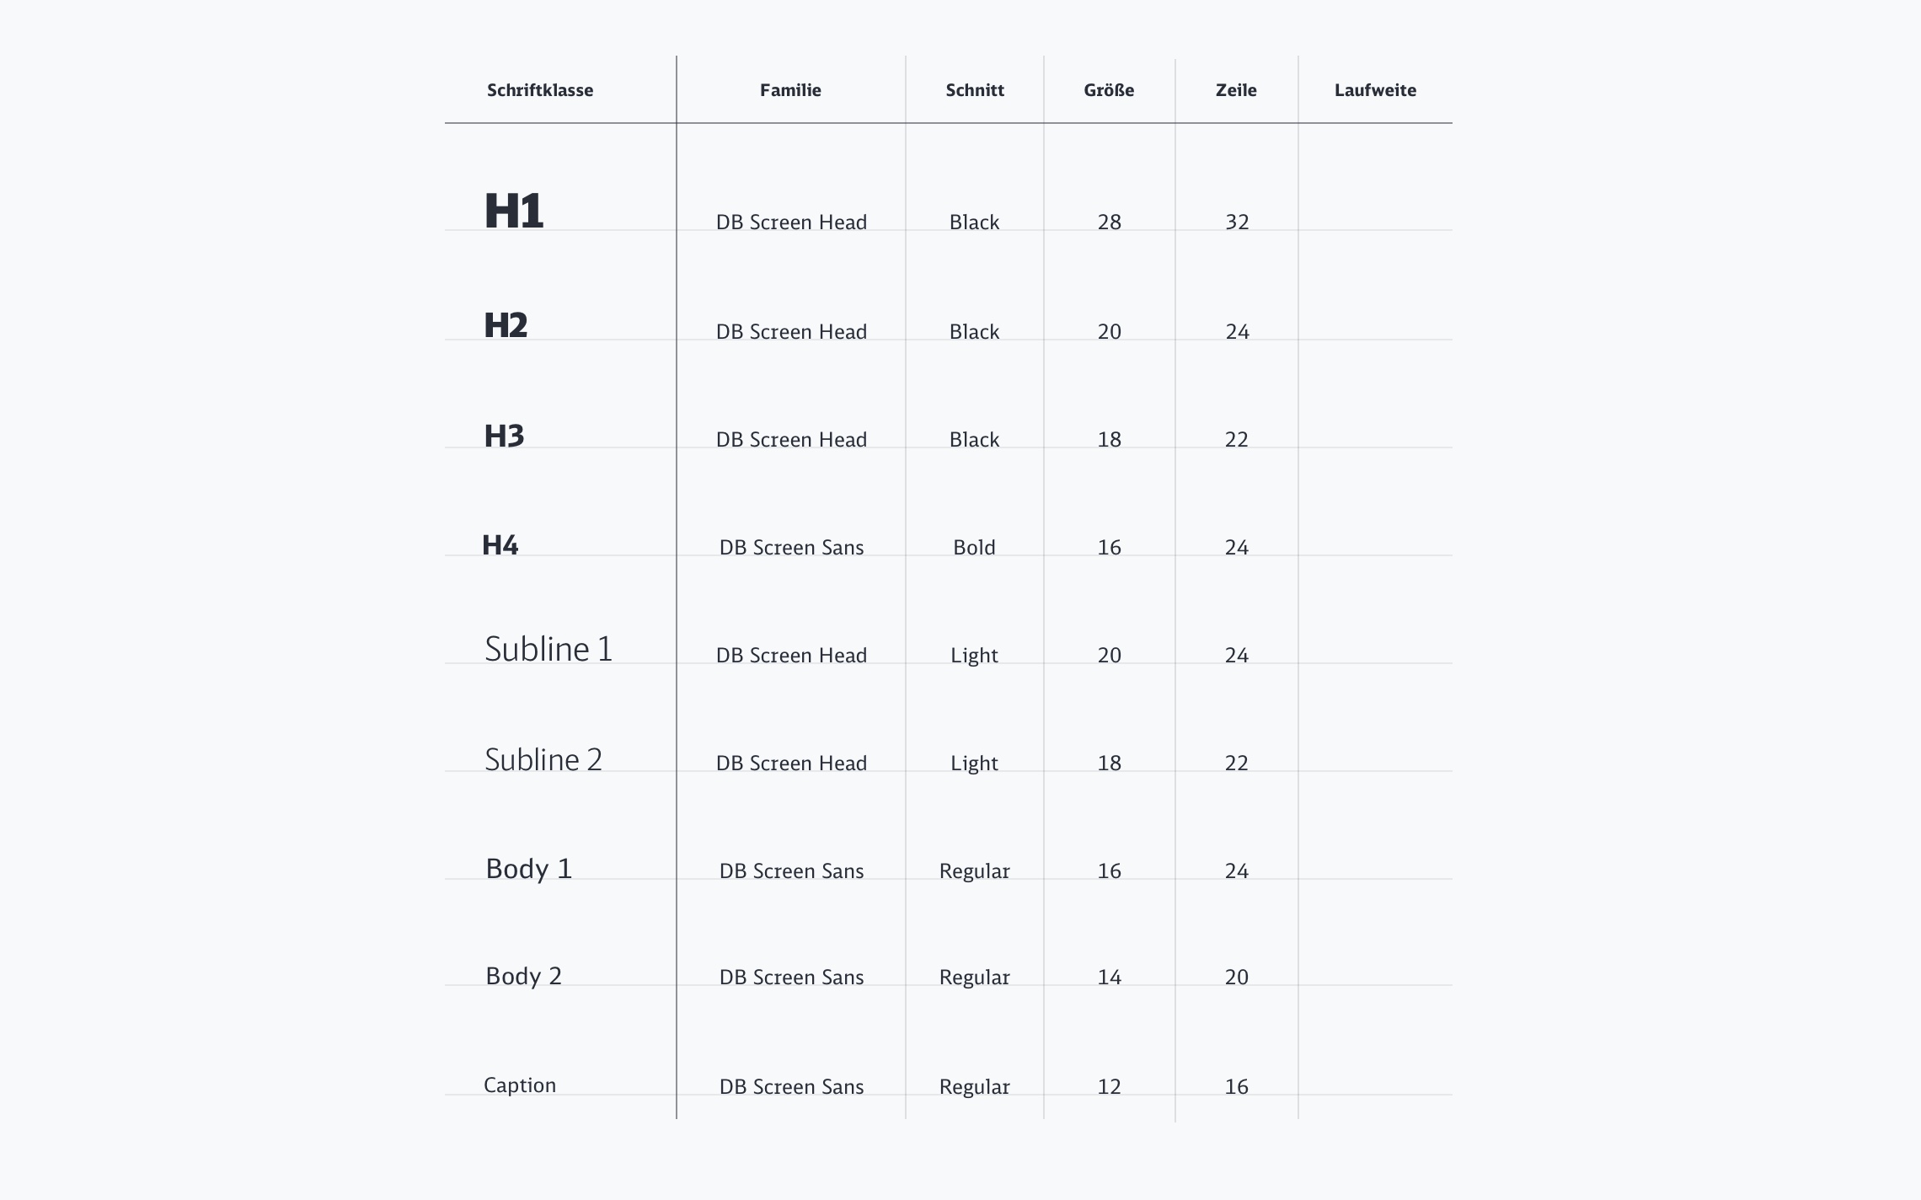Select size value 12 in Caption row
The height and width of the screenshot is (1200, 1921).
[x=1109, y=1087]
